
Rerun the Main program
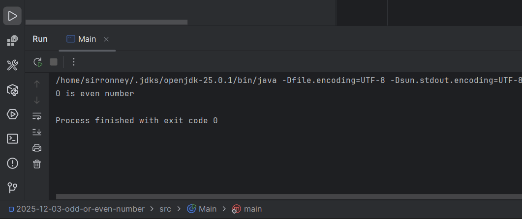pyautogui.click(x=38, y=62)
